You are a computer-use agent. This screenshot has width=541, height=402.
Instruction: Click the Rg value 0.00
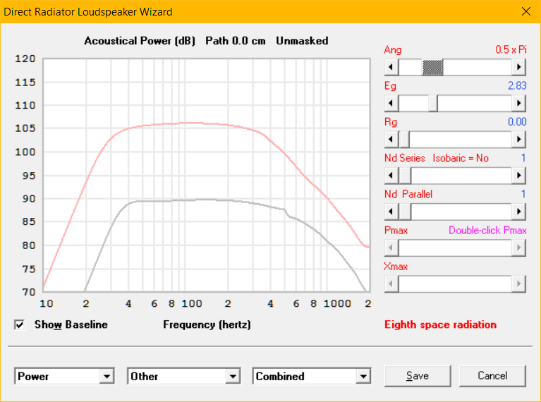(x=517, y=122)
